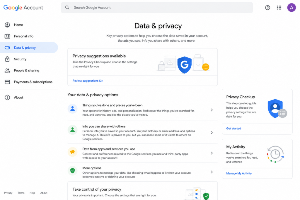
Task: Open Security in the sidebar
Action: 29,59
